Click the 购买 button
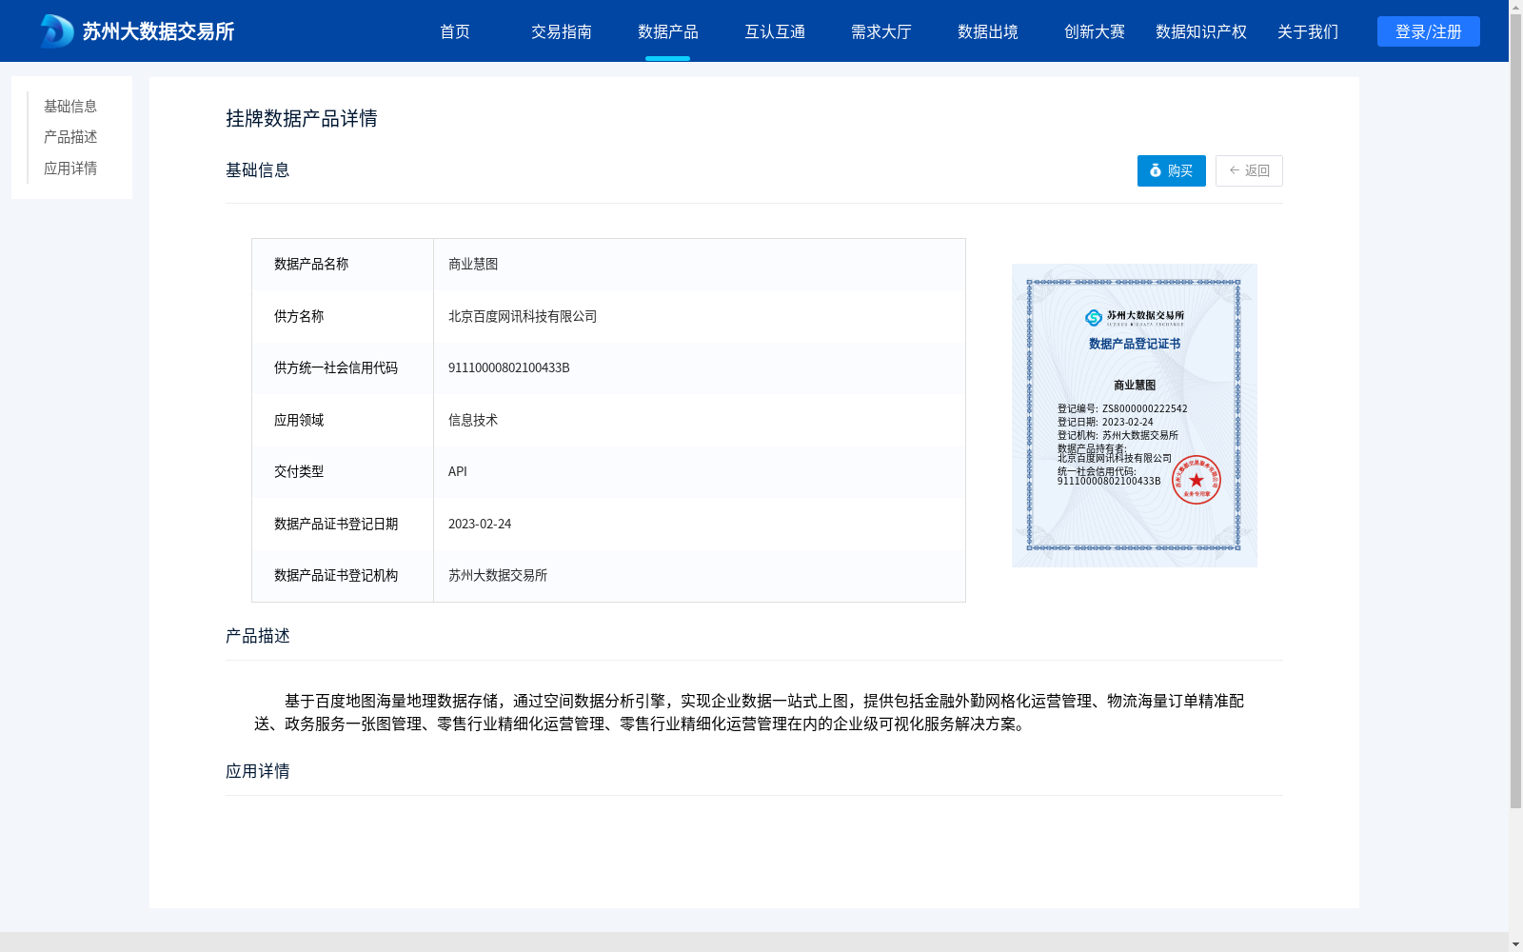The width and height of the screenshot is (1523, 952). coord(1172,170)
